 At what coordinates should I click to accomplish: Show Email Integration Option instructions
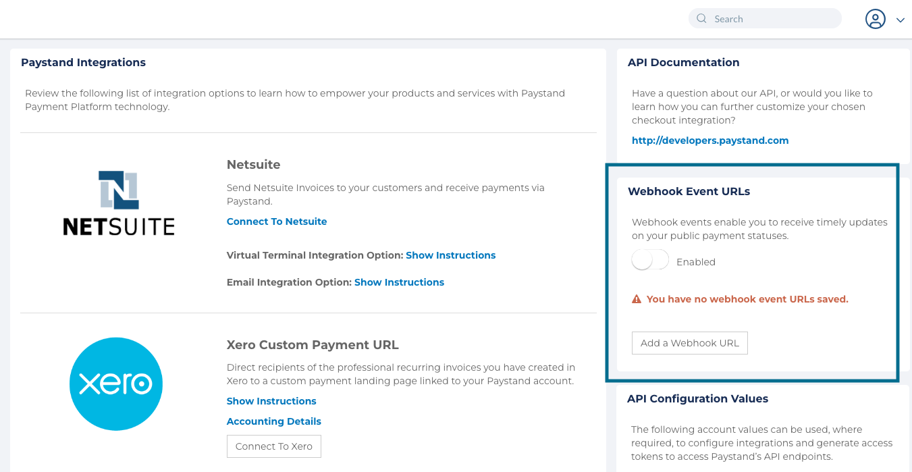pyautogui.click(x=399, y=282)
